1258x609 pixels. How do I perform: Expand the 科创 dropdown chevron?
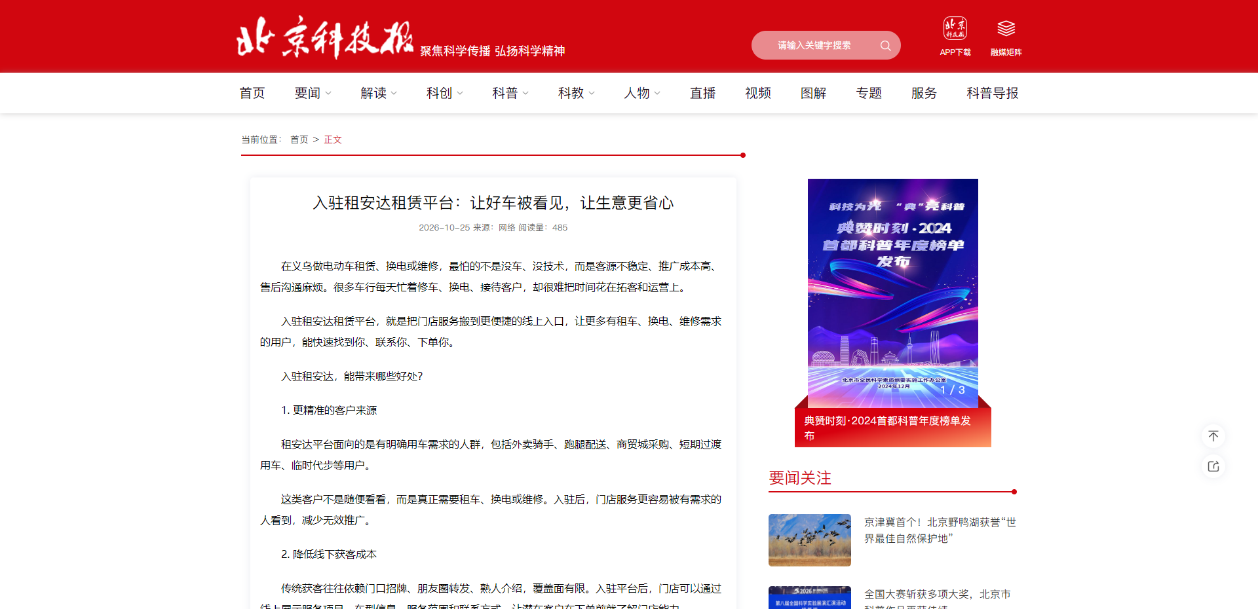tap(460, 93)
